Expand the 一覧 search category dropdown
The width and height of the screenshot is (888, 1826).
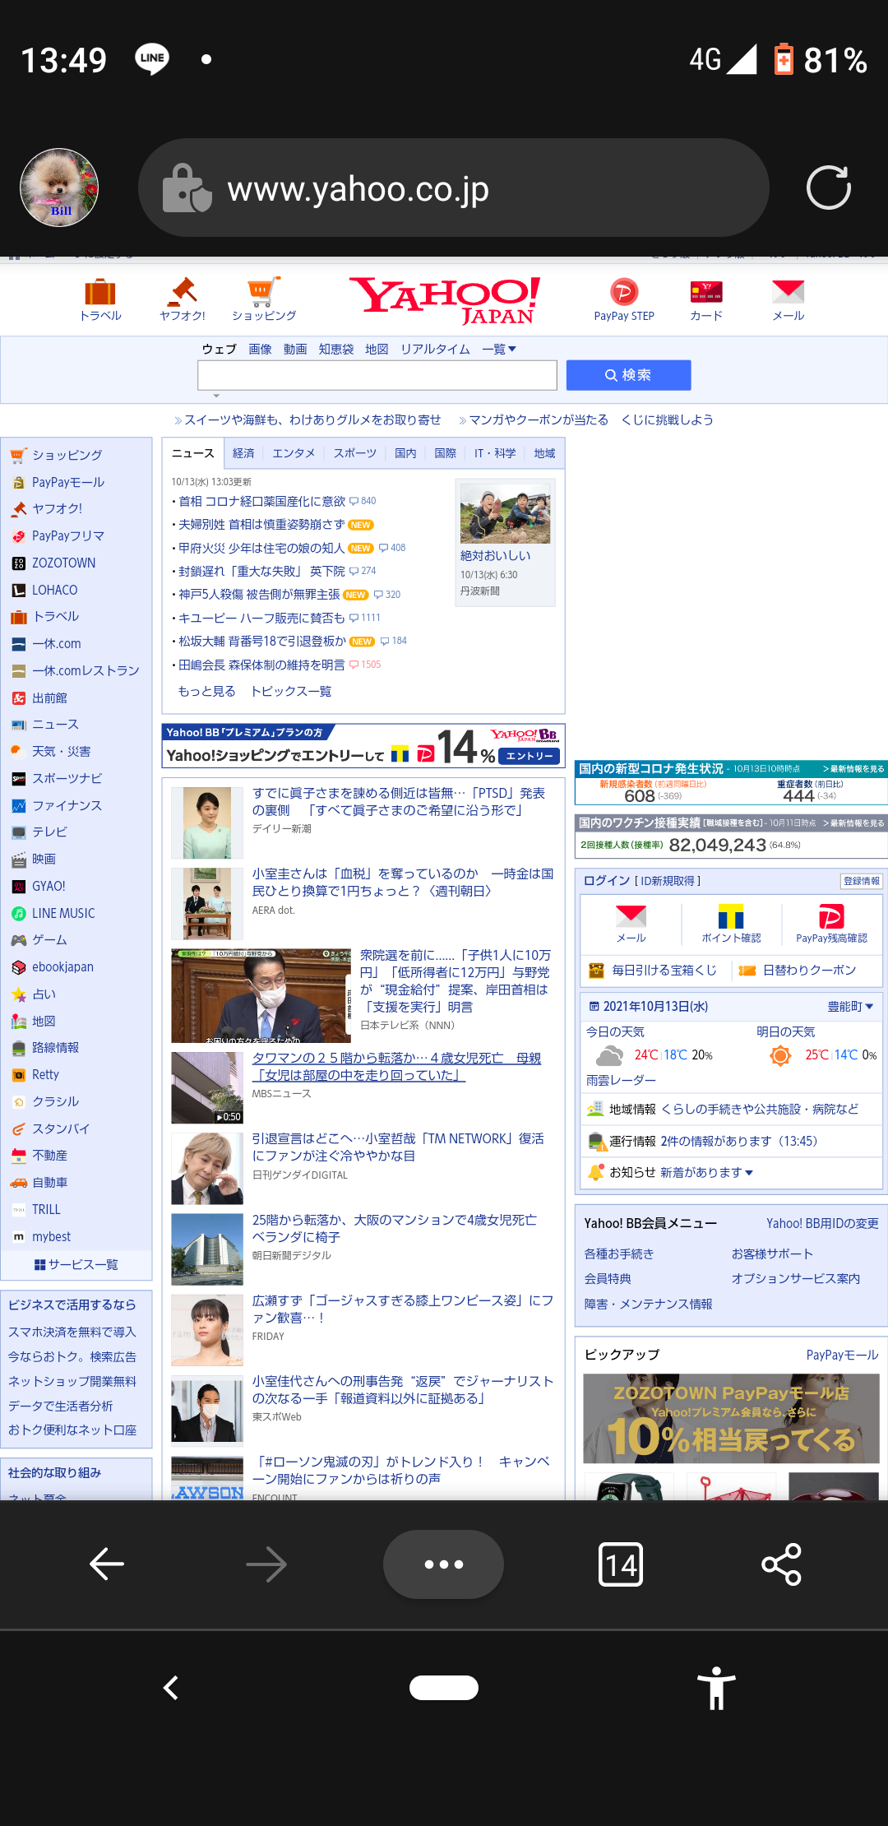pos(499,349)
